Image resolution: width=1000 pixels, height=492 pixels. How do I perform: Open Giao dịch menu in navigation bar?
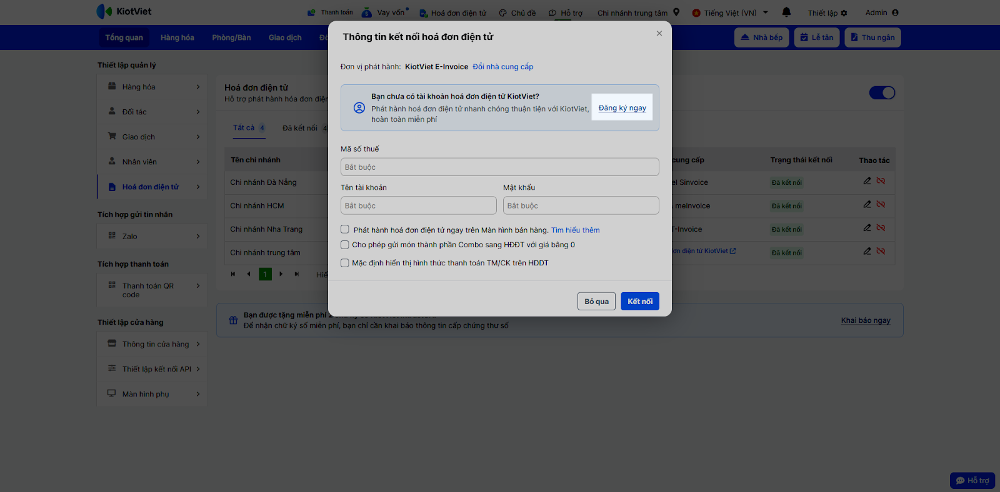[x=285, y=37]
